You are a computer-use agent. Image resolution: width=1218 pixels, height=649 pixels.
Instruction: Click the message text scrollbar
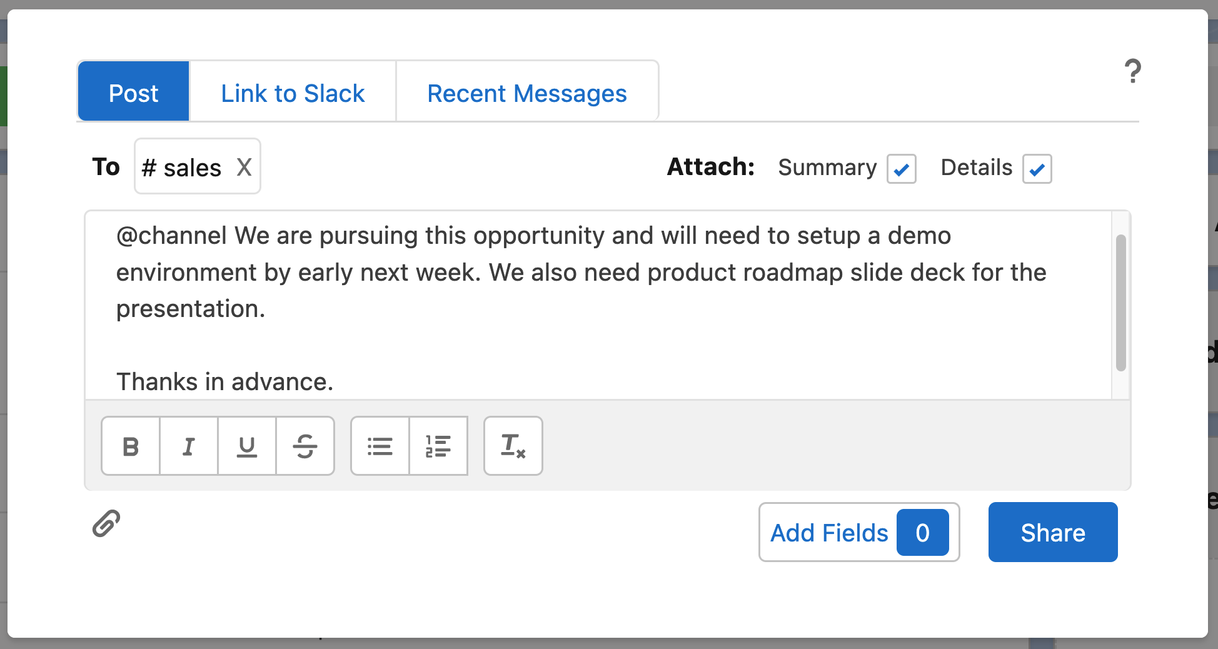pyautogui.click(x=1120, y=303)
